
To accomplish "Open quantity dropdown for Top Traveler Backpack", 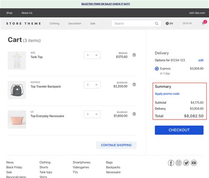I will [x=92, y=85].
